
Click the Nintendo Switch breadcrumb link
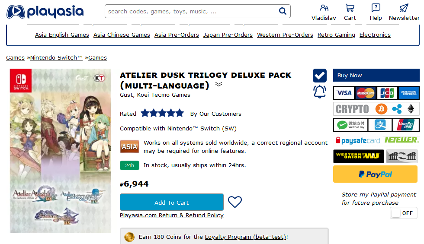pos(56,57)
